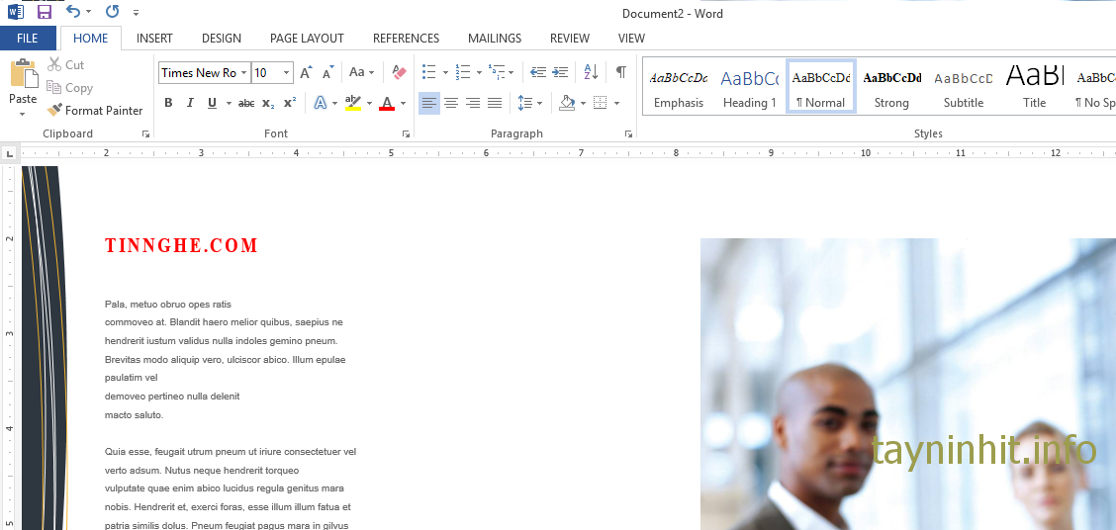The height and width of the screenshot is (530, 1116).
Task: Click the Grow Font icon
Action: point(306,72)
